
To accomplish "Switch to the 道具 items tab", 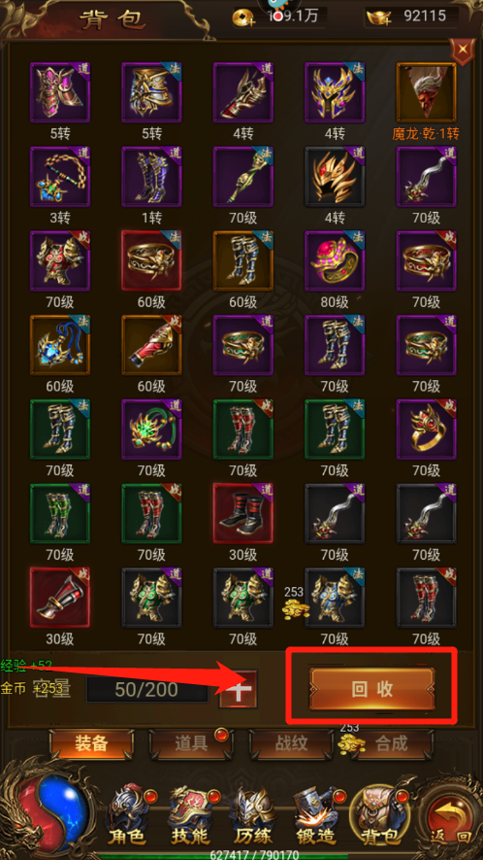I will [191, 743].
